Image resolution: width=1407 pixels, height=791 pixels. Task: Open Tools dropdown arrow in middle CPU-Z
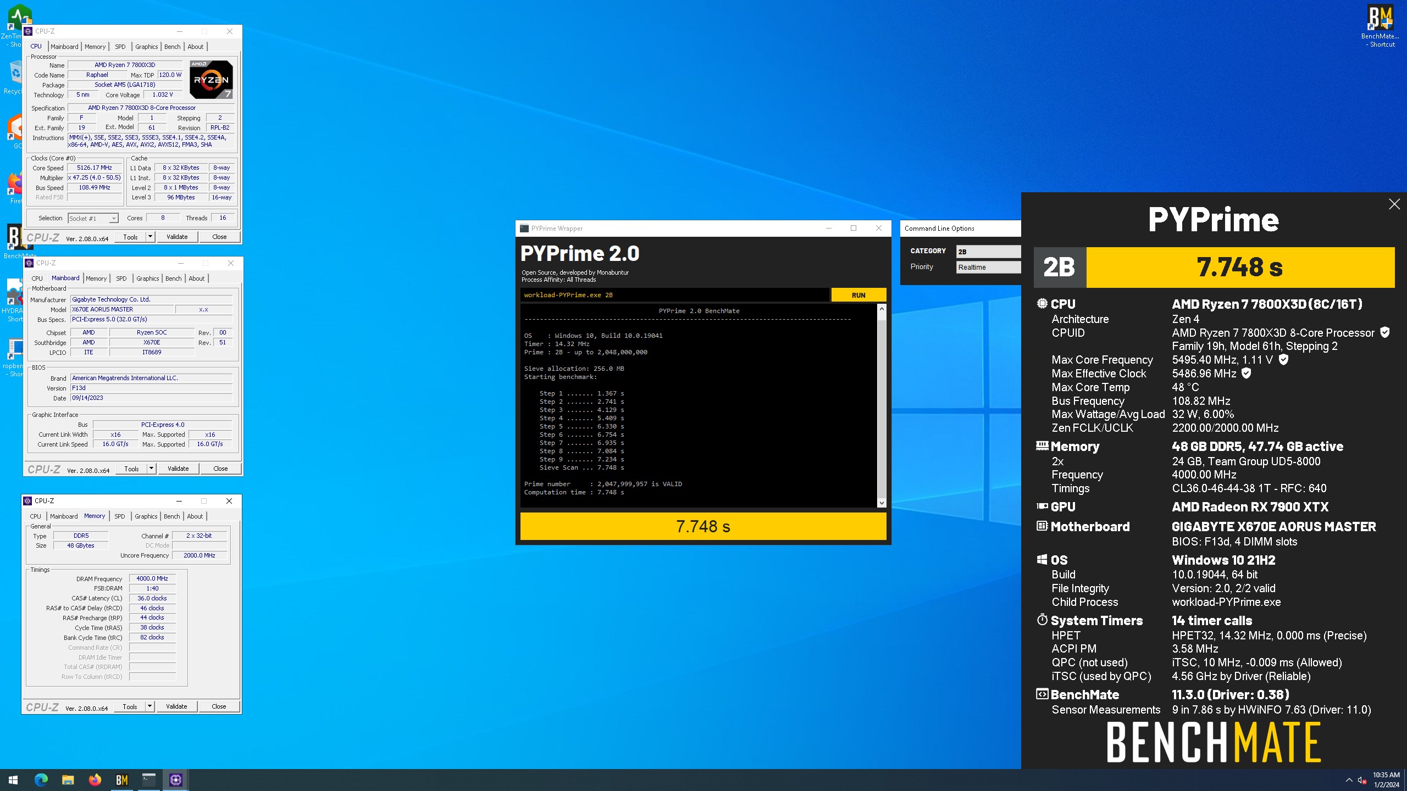[x=151, y=469]
